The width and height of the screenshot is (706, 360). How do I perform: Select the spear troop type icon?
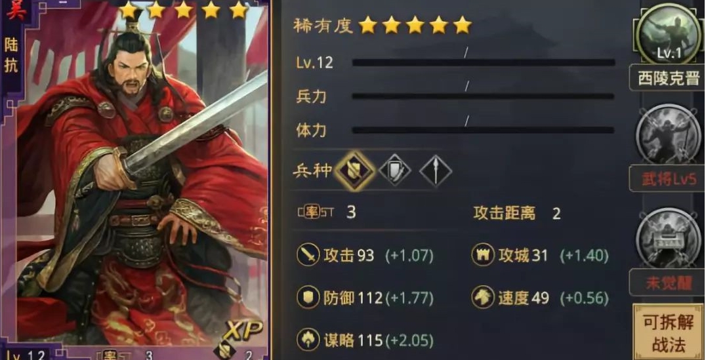click(436, 171)
